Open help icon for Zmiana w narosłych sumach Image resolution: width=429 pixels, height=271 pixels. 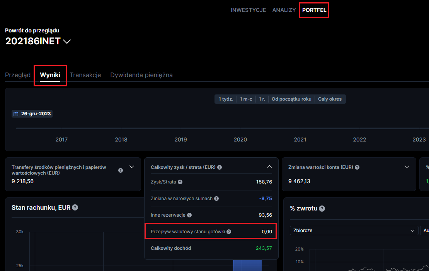[216, 199]
